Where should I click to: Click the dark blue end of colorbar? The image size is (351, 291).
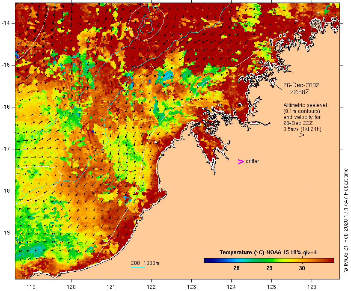click(208, 260)
